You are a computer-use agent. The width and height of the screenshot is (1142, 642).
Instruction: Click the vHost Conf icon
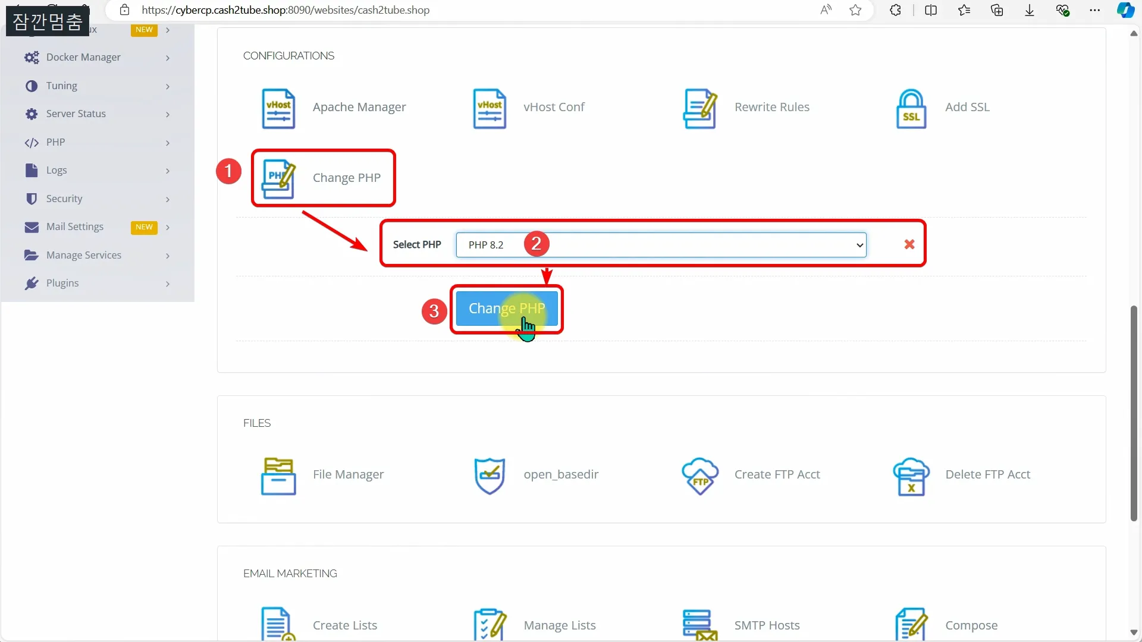pyautogui.click(x=489, y=108)
